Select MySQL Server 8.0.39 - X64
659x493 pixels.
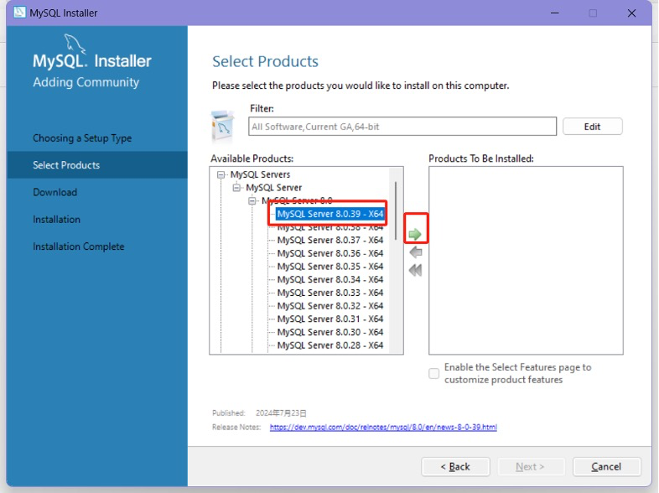click(329, 214)
